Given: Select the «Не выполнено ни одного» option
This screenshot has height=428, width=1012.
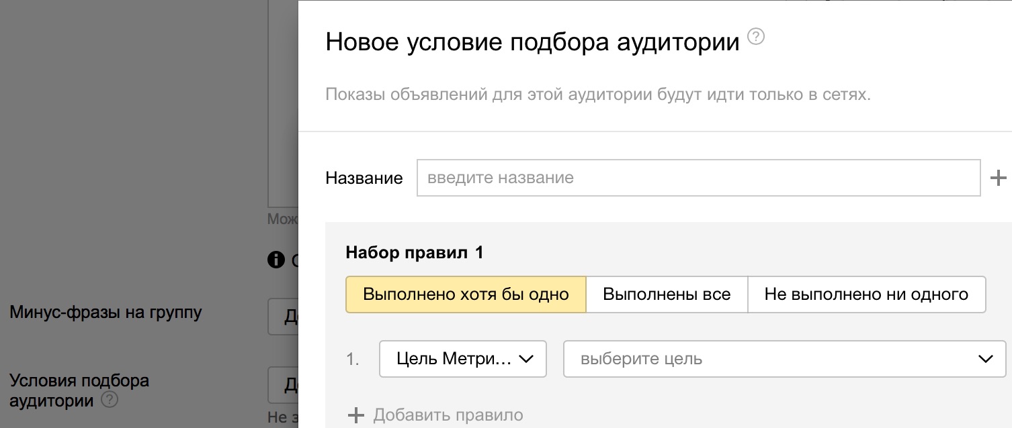Looking at the screenshot, I should (x=866, y=294).
